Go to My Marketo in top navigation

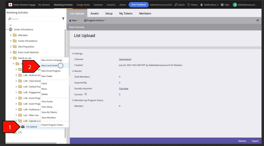click(44, 5)
